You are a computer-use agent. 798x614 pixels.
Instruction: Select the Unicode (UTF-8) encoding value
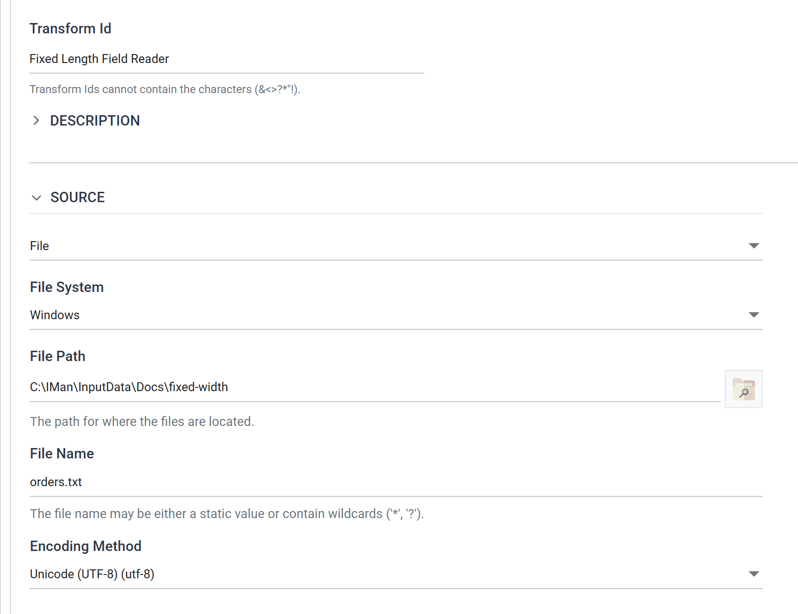pyautogui.click(x=92, y=574)
